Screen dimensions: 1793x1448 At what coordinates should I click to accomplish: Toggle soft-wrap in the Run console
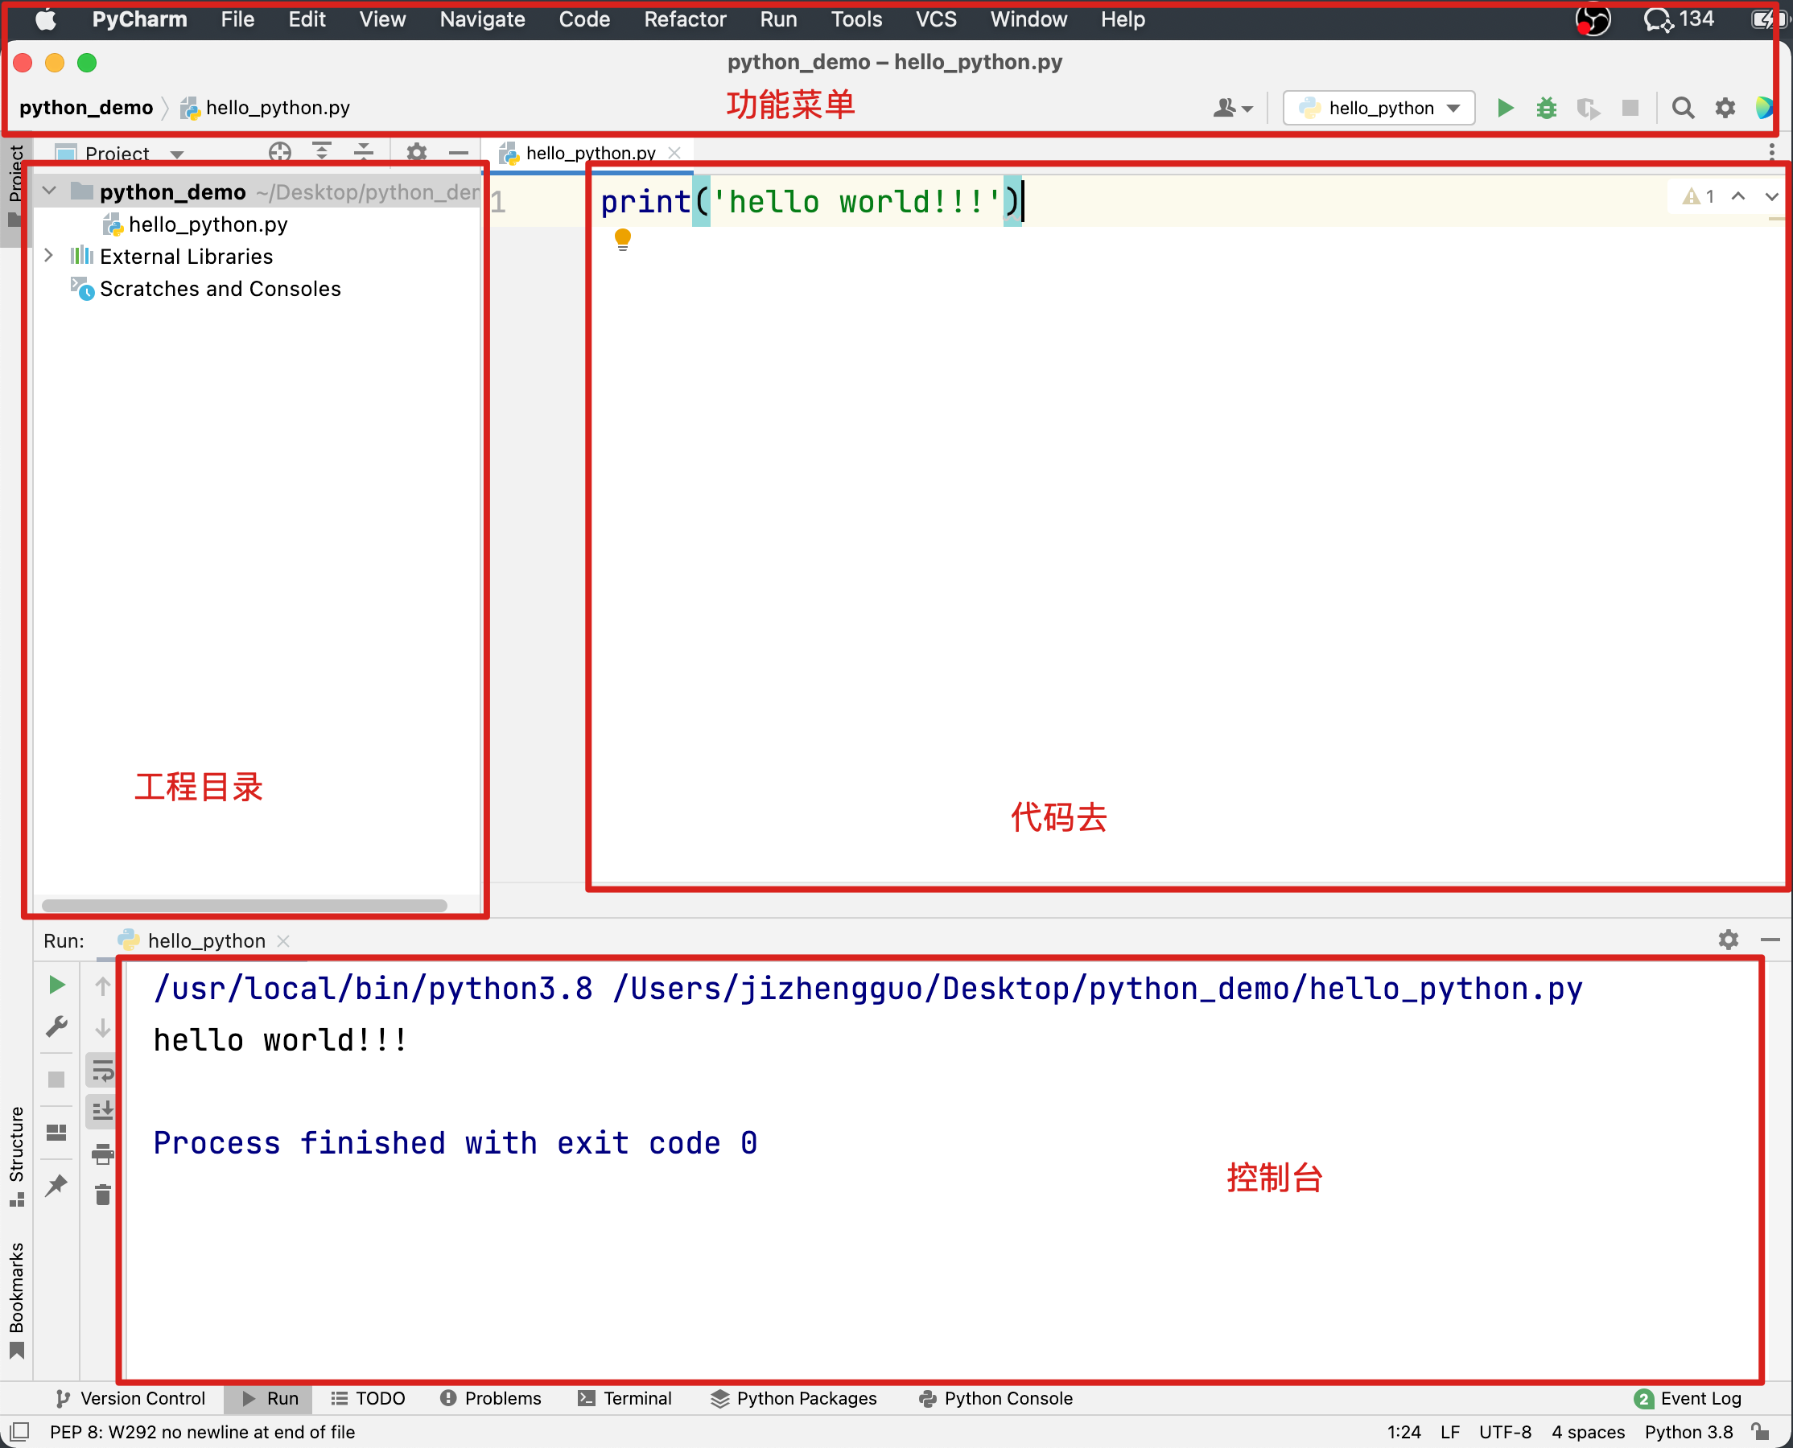[104, 1070]
